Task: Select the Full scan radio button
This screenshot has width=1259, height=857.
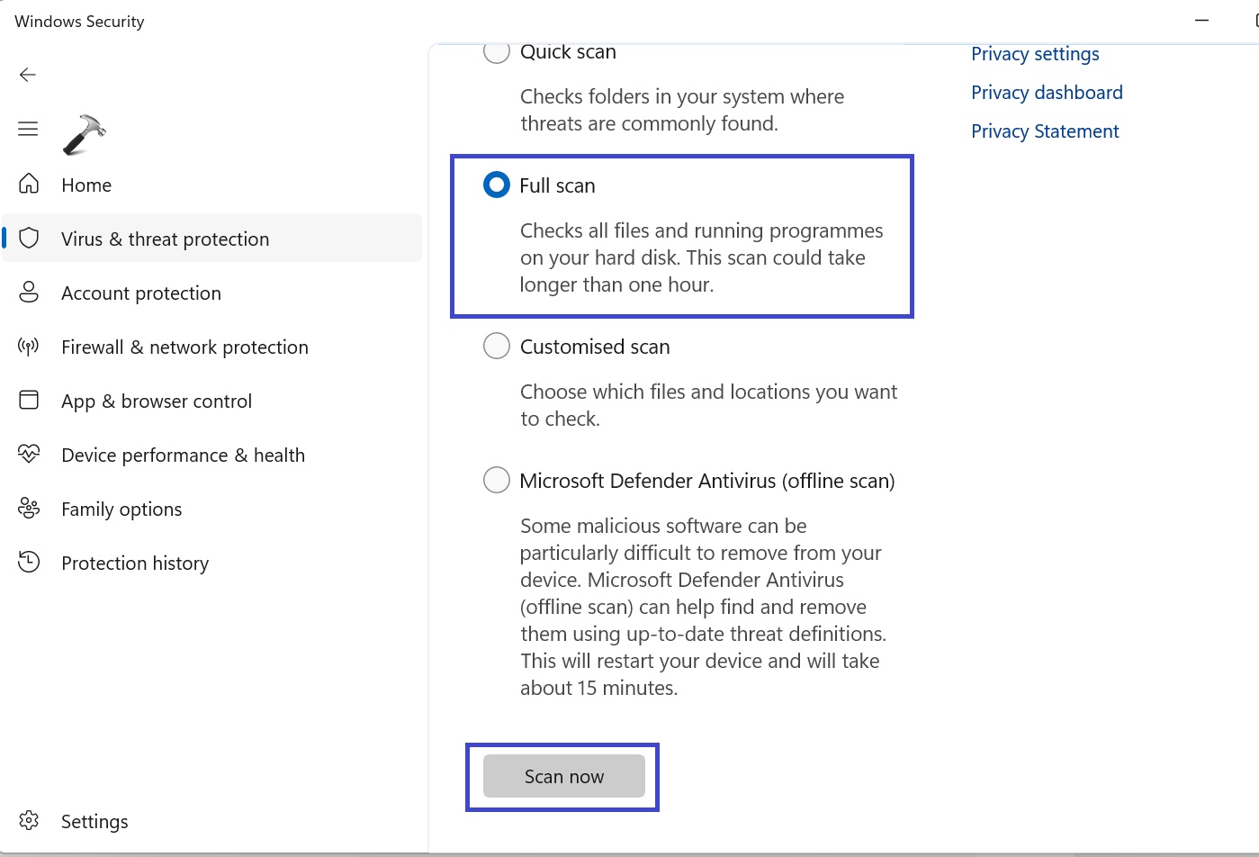Action: 497,185
